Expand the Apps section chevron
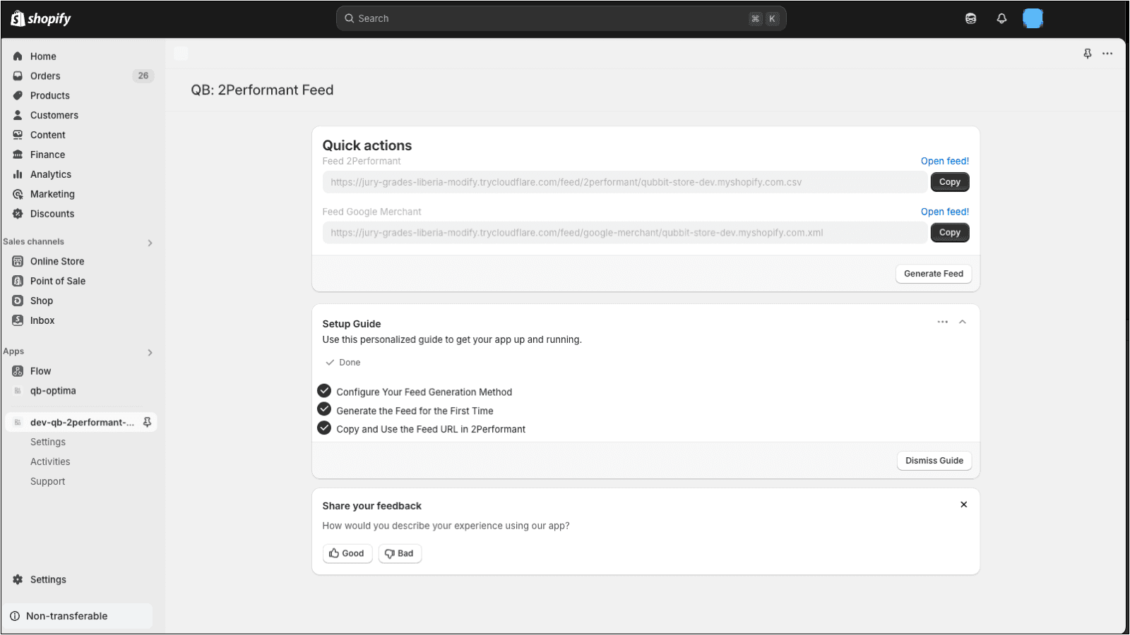 coord(150,352)
